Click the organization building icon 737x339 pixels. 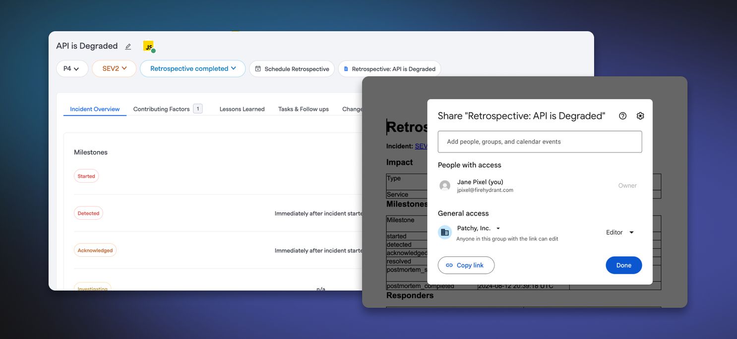point(445,232)
